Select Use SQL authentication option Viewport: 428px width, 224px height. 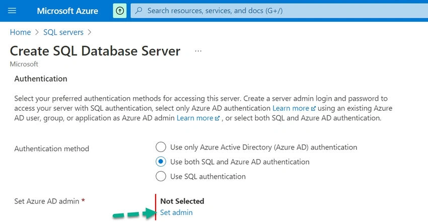point(161,176)
